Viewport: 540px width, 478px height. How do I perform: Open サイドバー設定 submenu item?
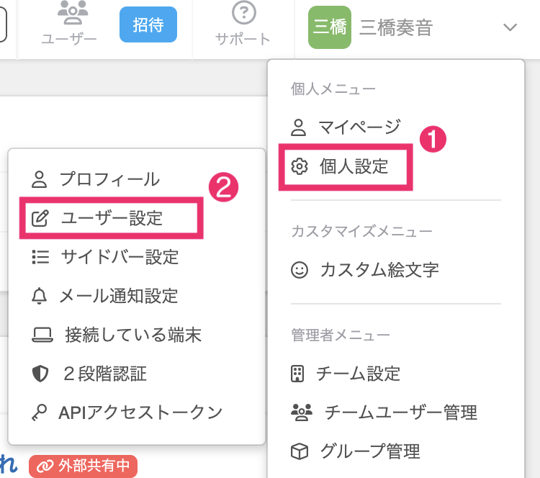pyautogui.click(x=120, y=256)
